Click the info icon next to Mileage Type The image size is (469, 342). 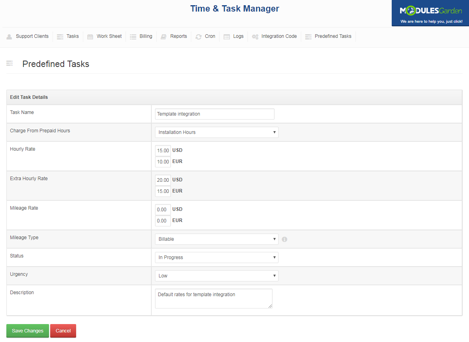point(284,239)
